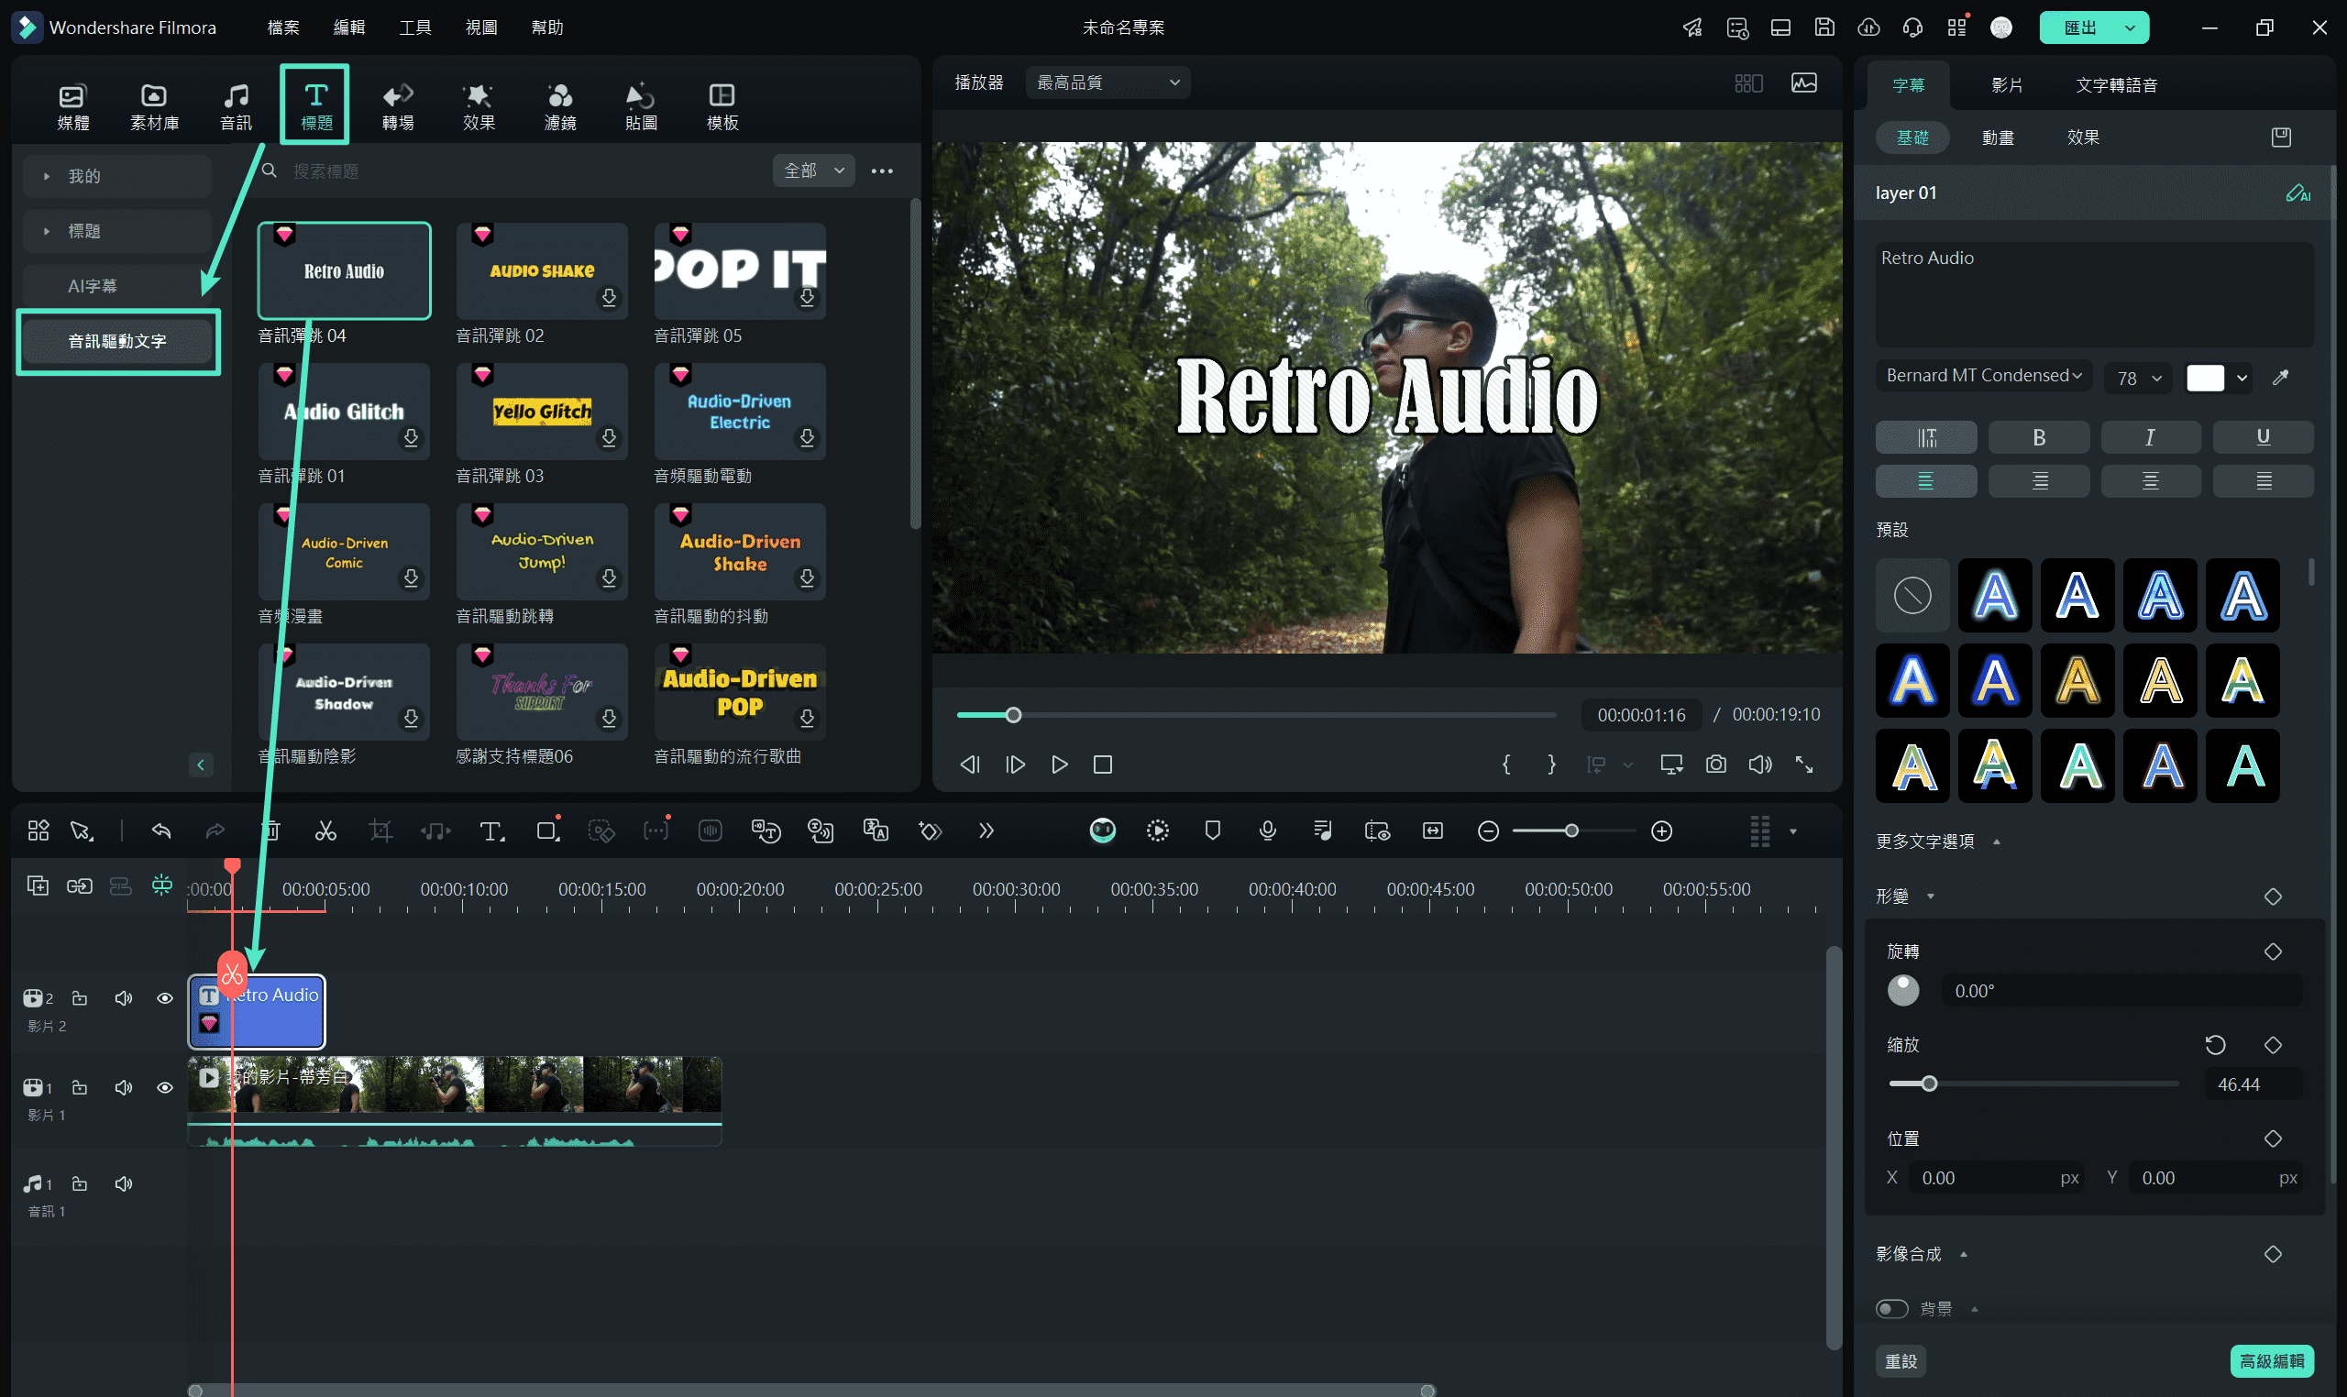Click the preview volume speaker icon
This screenshot has height=1397, width=2347.
1759,764
